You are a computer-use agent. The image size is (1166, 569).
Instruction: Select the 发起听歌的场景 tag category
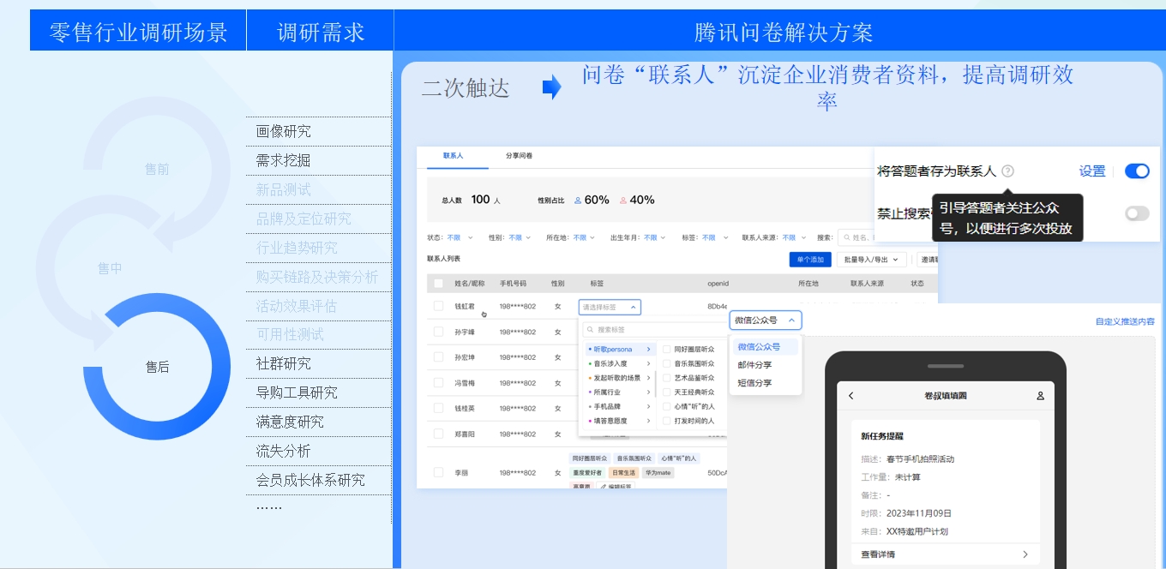tap(619, 378)
